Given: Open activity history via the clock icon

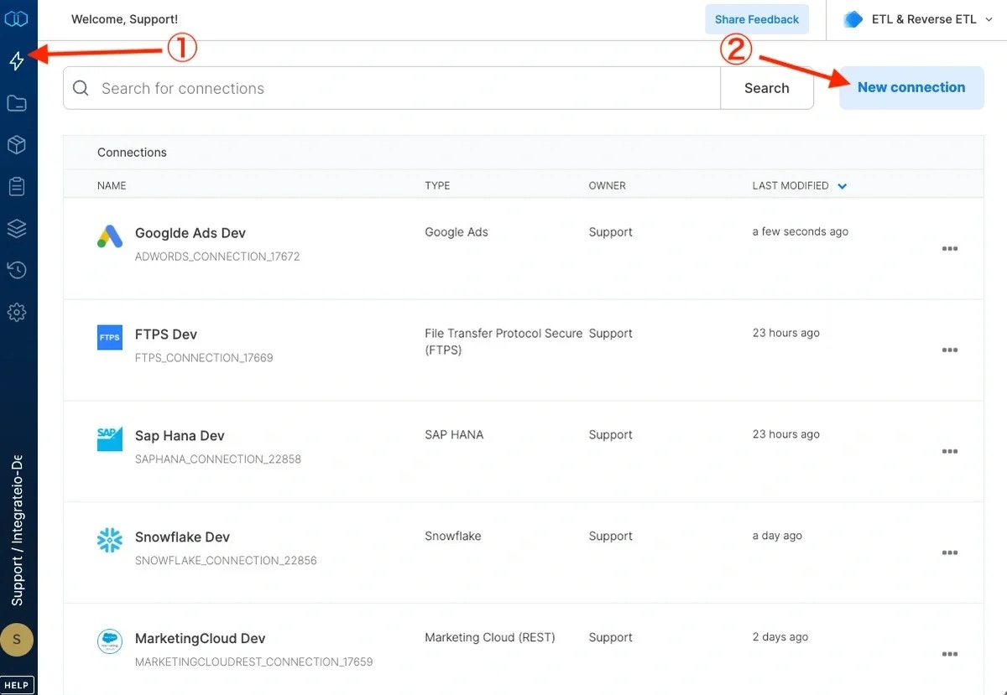Looking at the screenshot, I should (18, 270).
